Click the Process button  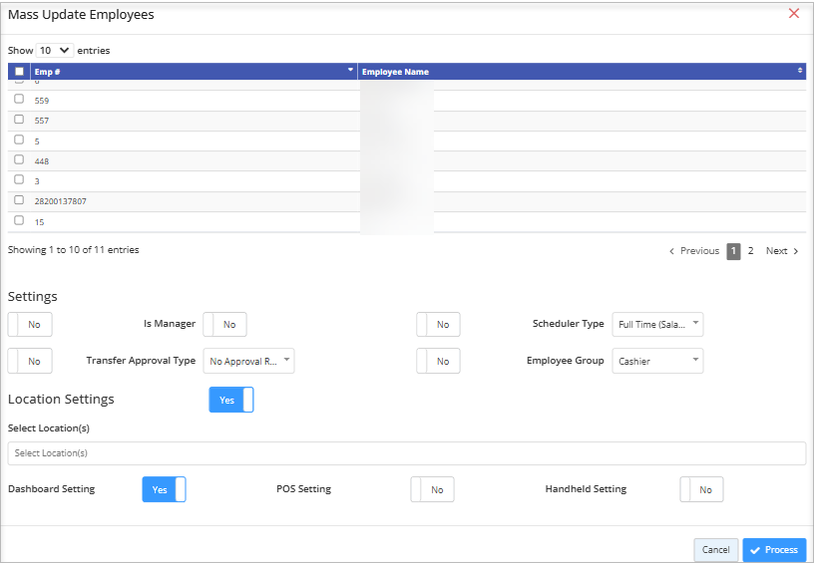coord(774,549)
